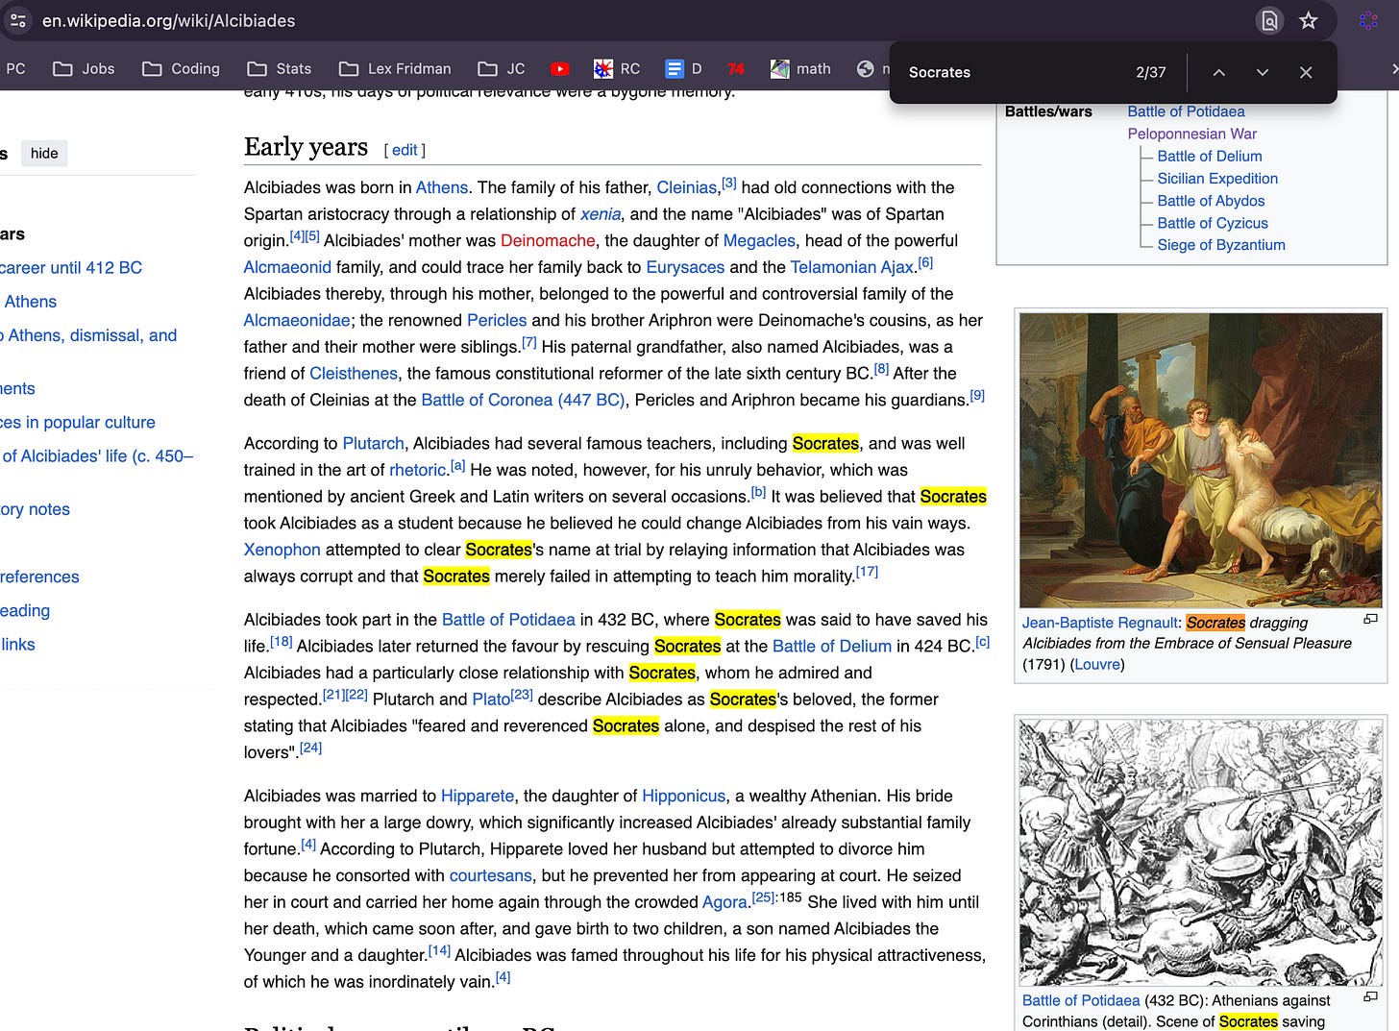
Task: Click the 2/37 match counter text
Action: pos(1150,72)
